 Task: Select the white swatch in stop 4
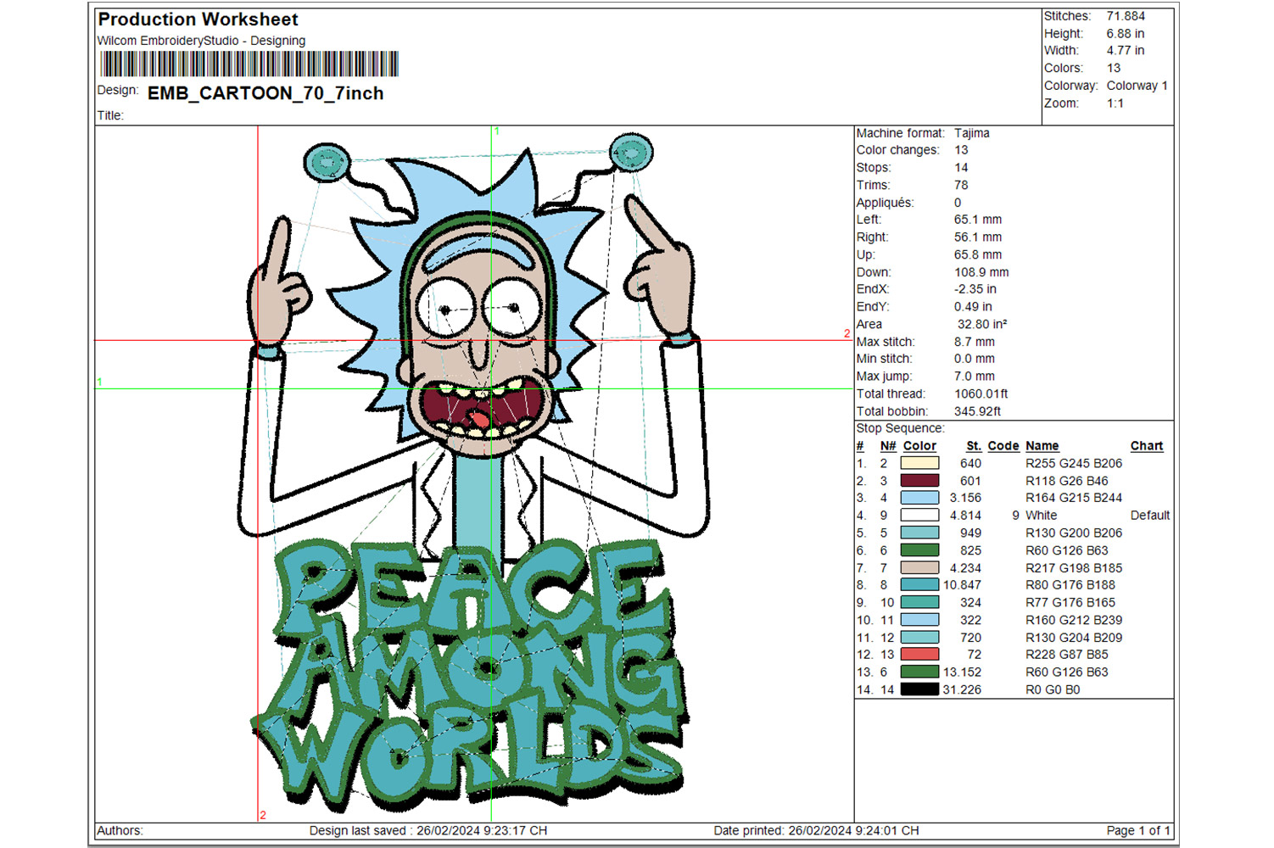click(919, 516)
